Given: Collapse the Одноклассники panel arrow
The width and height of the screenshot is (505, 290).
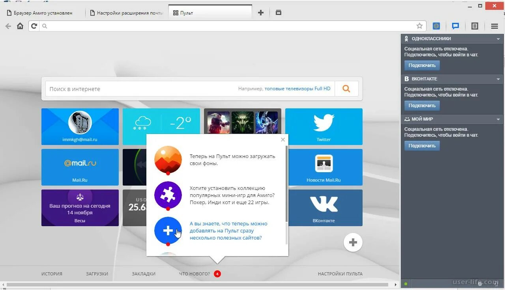Looking at the screenshot, I should tap(498, 39).
